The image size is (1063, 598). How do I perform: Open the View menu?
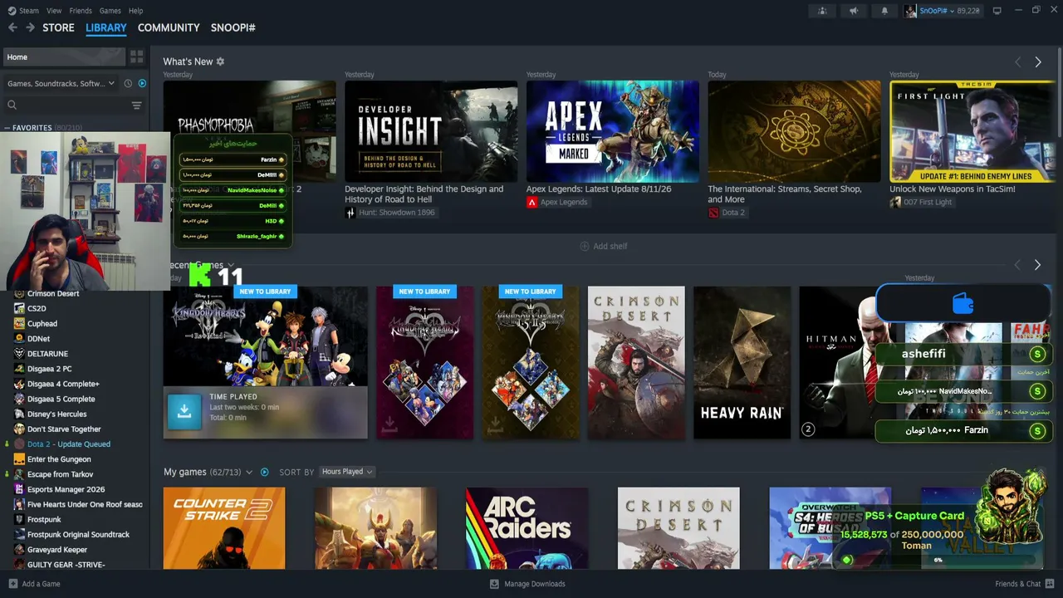coord(54,11)
